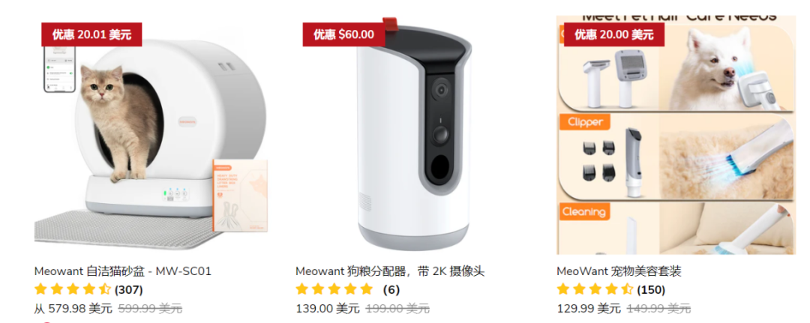Click the phone app screenshot icon beside the litter box
Viewport: 810px width, 323px height.
[59, 69]
